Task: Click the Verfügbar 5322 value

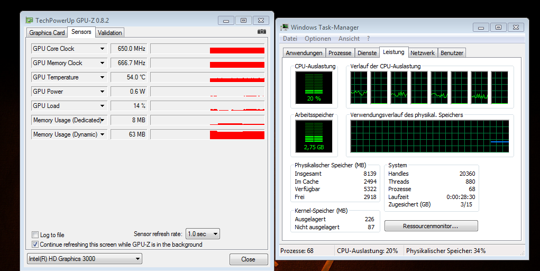Action: pos(370,189)
